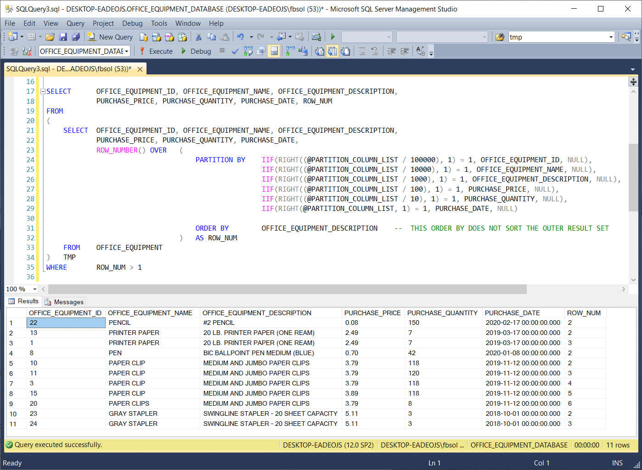Click the Parse query checkmark icon

(x=235, y=51)
